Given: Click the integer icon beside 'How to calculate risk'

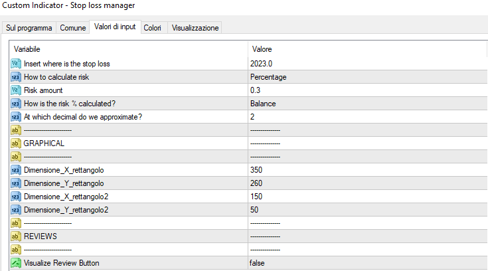Looking at the screenshot, I should [16, 77].
